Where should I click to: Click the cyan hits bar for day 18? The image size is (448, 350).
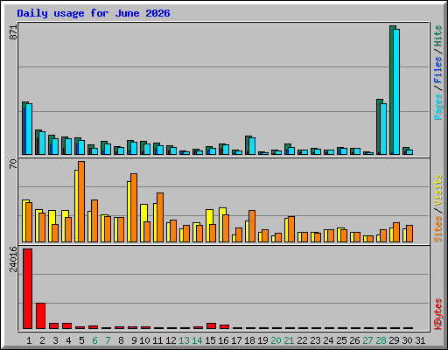[x=252, y=146]
